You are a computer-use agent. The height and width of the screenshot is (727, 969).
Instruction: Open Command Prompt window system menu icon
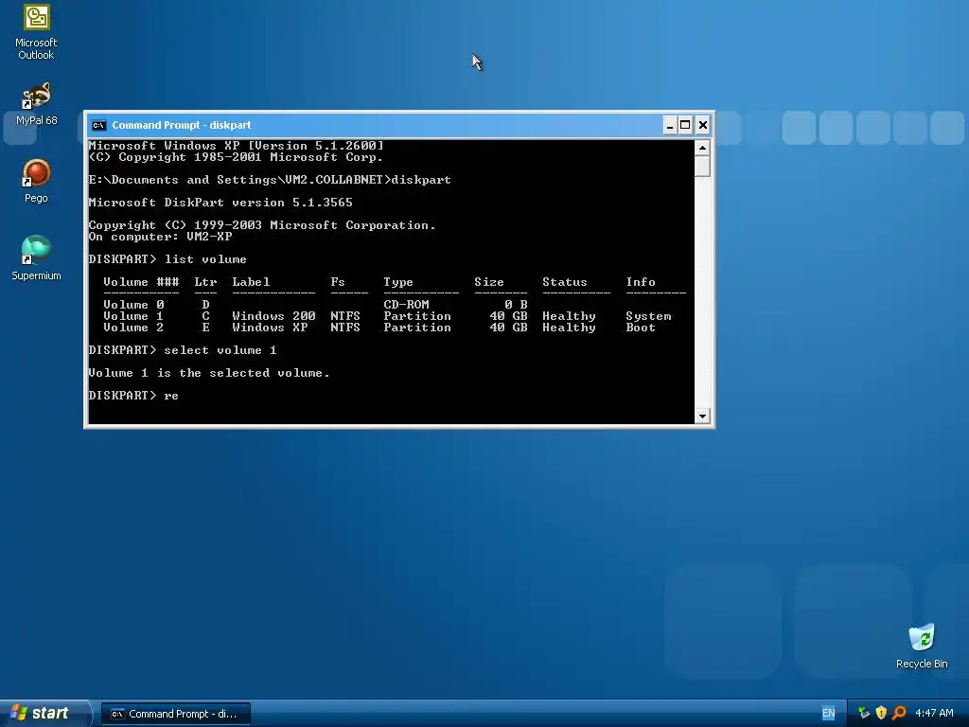tap(98, 125)
